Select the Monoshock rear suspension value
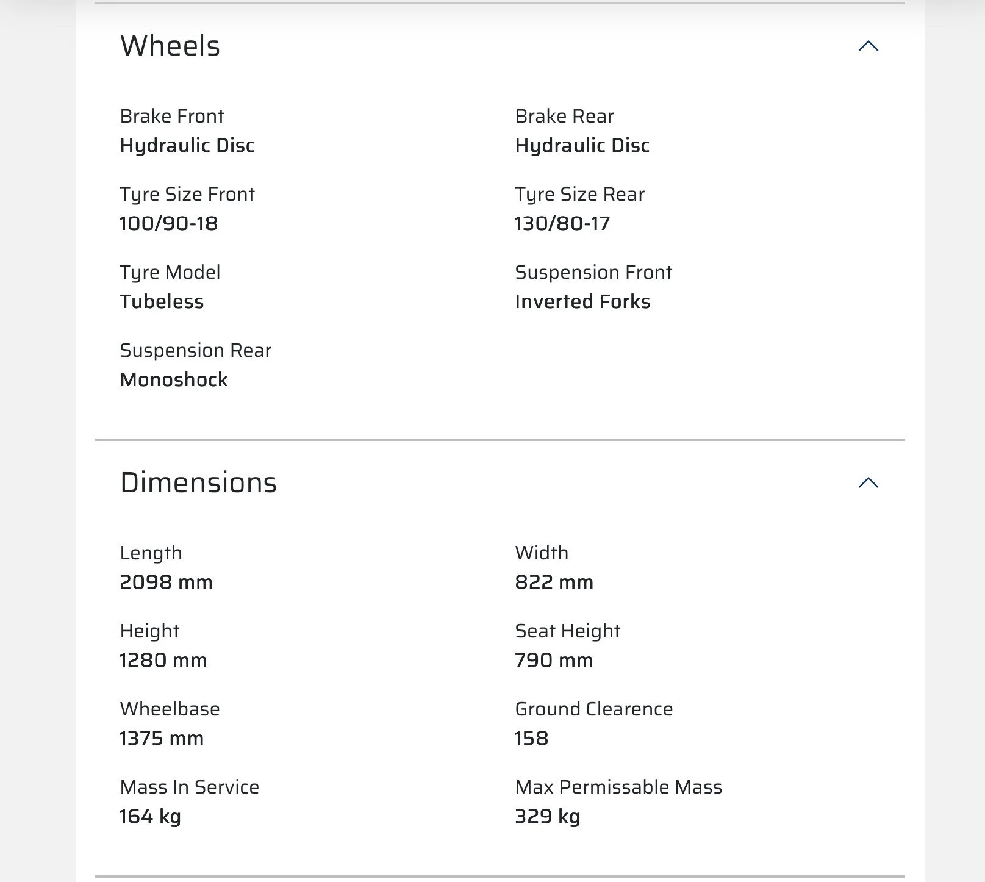Screen dimensions: 985x882 pos(174,379)
